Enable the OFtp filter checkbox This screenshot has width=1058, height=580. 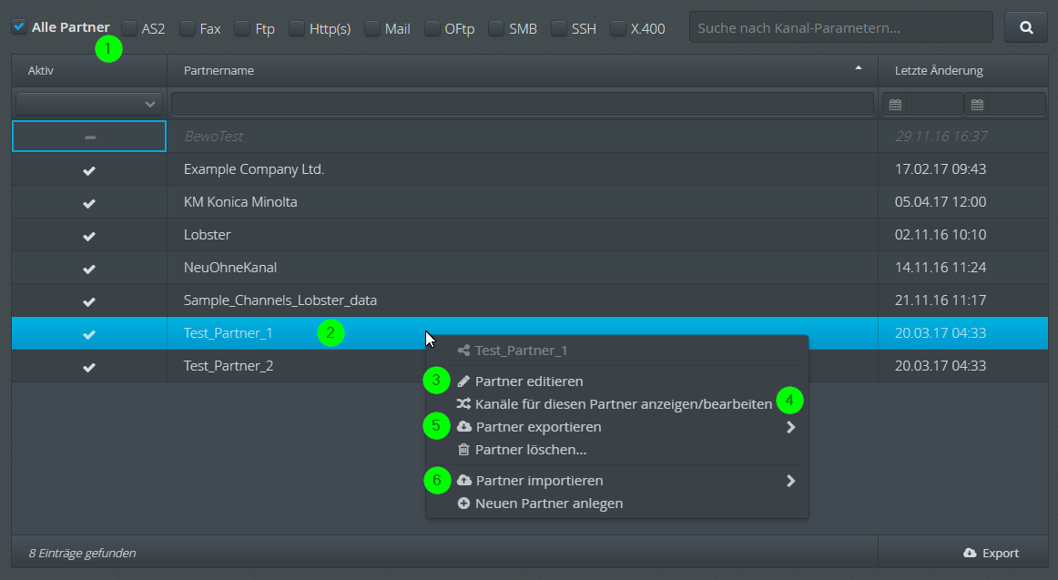(x=432, y=28)
